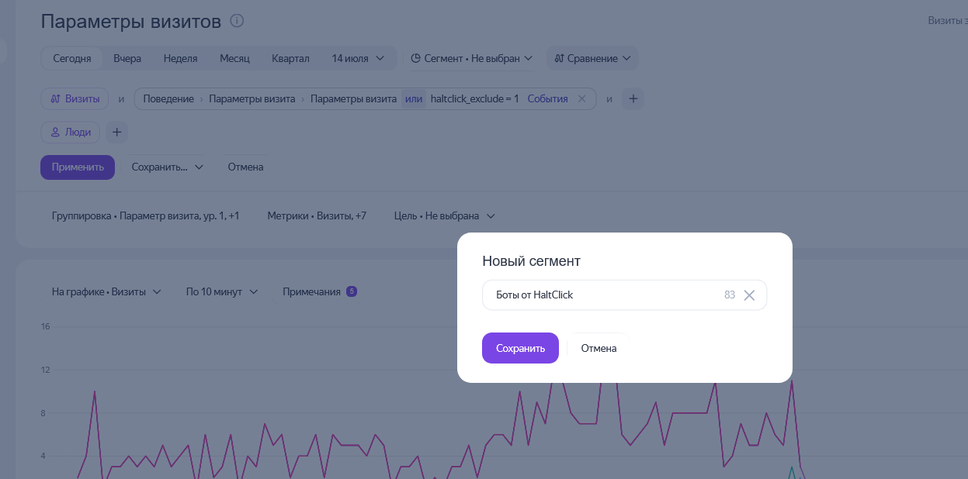Viewport: 968px width, 479px height.
Task: Open the Цель • Не выбрана dropdown
Action: point(444,215)
